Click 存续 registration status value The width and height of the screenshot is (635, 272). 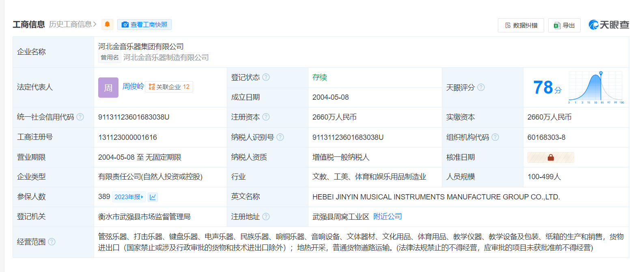[320, 77]
